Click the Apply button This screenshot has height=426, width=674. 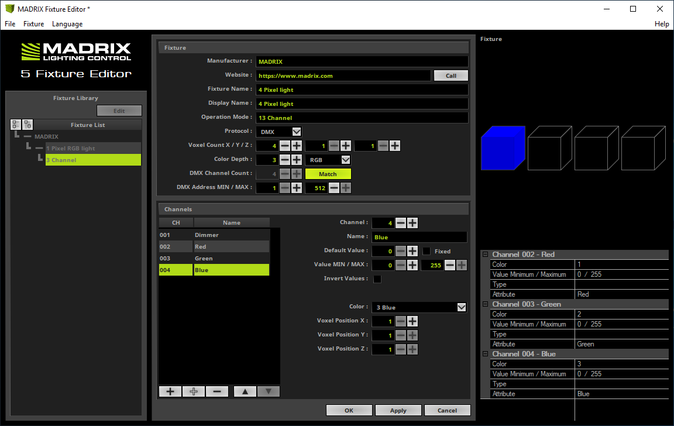tap(398, 411)
